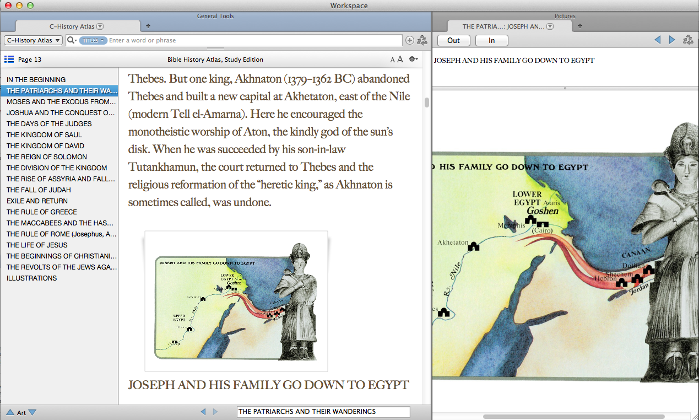Show next picture with Pictures right arrow
Viewport: 699px width, 420px height.
pos(672,40)
